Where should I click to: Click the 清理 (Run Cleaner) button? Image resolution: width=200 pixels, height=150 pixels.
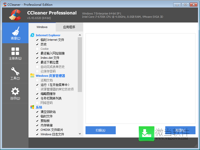tap(180, 130)
